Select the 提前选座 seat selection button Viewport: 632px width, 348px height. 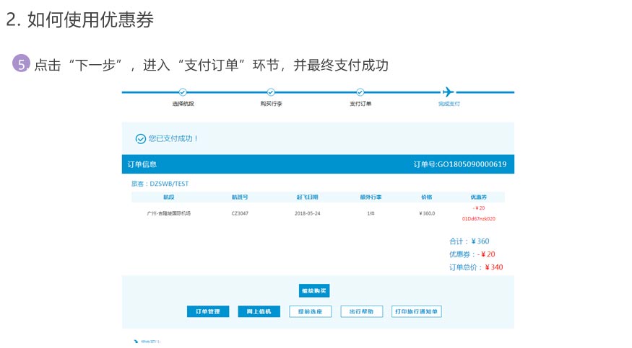[310, 312]
